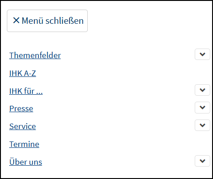The width and height of the screenshot is (213, 179).
Task: Show sub-items of IHK für ...
Action: (202, 90)
